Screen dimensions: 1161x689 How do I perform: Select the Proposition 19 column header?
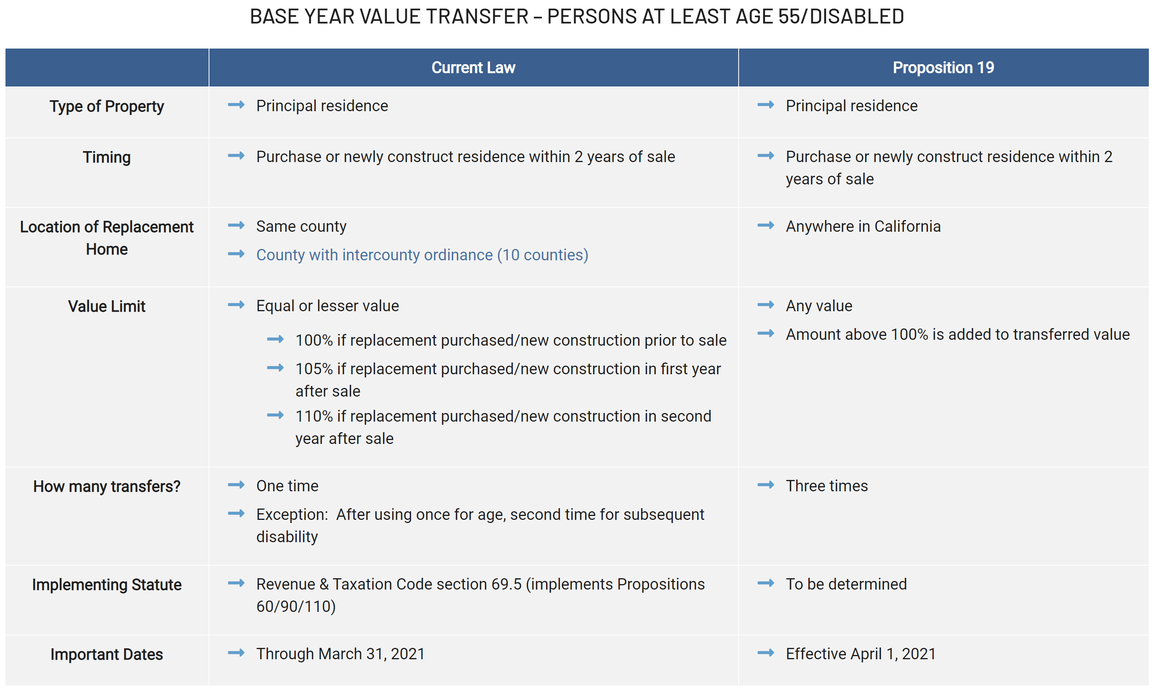click(x=944, y=68)
